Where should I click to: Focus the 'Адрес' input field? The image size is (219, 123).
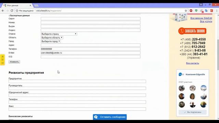click(90, 45)
